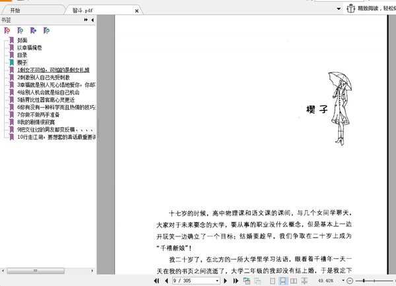Select the 楔子 bookmark

pos(22,62)
